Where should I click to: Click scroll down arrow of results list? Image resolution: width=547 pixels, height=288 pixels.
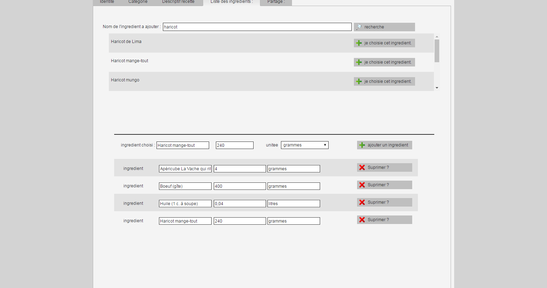tap(437, 88)
